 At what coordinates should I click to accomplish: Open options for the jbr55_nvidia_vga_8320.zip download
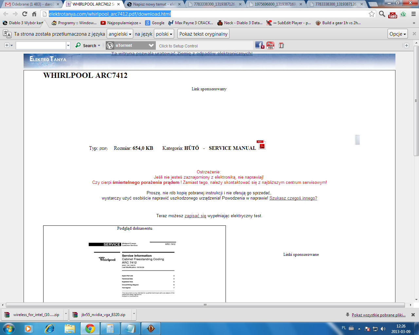click(134, 315)
